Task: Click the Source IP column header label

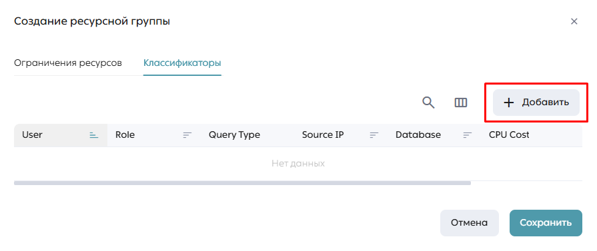Action: coord(323,134)
